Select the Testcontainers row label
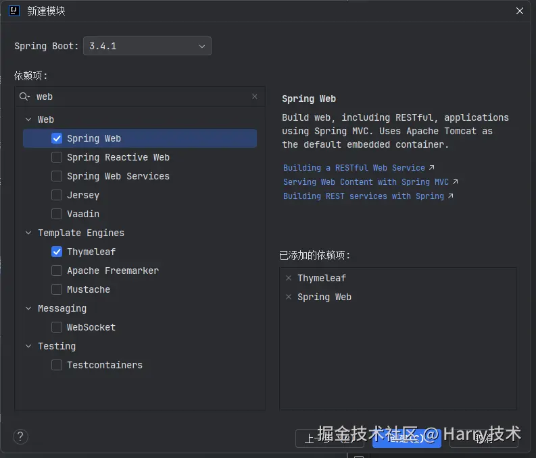Screen dimensions: 536x458 click(x=105, y=365)
